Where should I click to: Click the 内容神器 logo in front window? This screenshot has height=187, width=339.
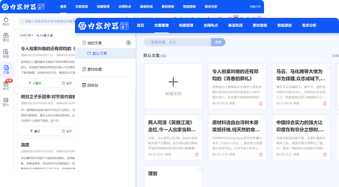[103, 26]
